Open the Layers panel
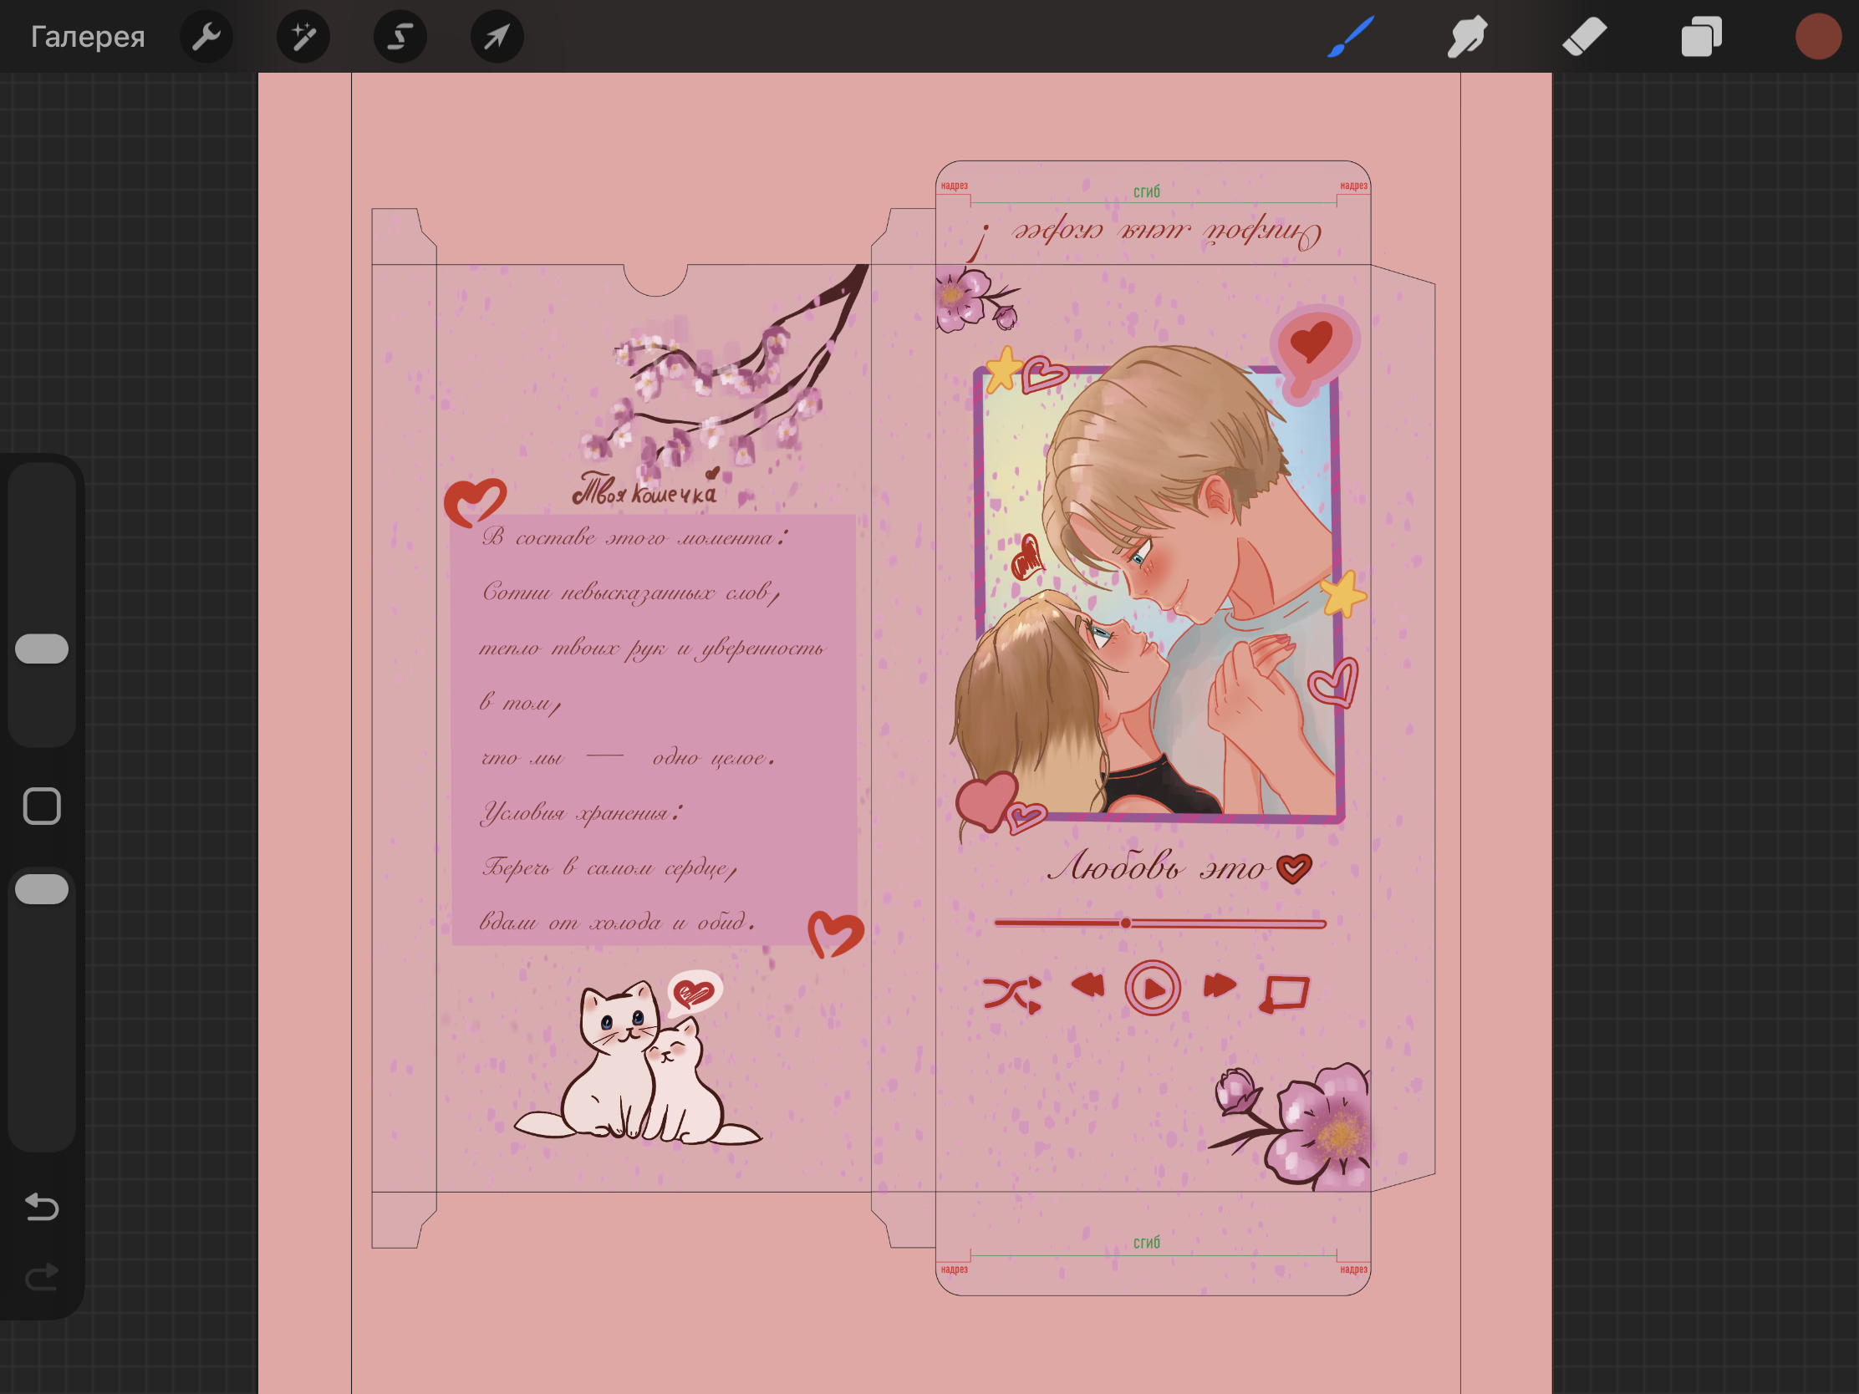This screenshot has width=1859, height=1394. pyautogui.click(x=1701, y=37)
